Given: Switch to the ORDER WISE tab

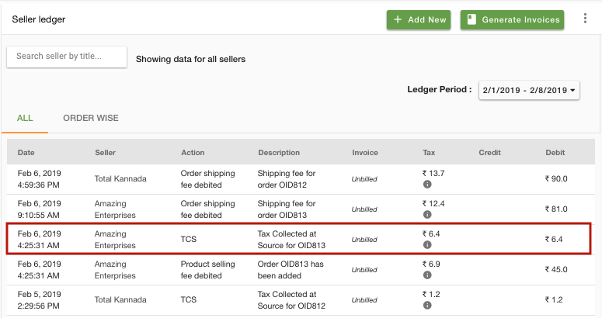Looking at the screenshot, I should pos(91,118).
